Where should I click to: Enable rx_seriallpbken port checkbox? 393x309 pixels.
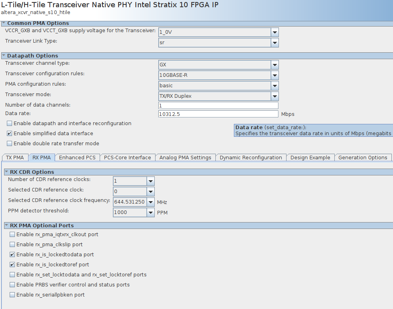point(12,295)
